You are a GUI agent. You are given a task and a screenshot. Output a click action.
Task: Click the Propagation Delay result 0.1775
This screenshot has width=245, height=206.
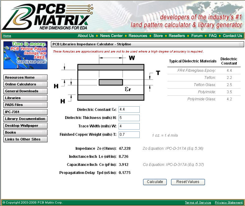pos(125,173)
